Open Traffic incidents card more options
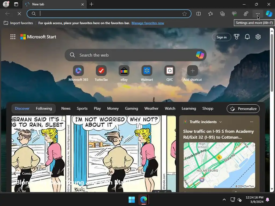Screen dimensions: 275x206 point(251,122)
